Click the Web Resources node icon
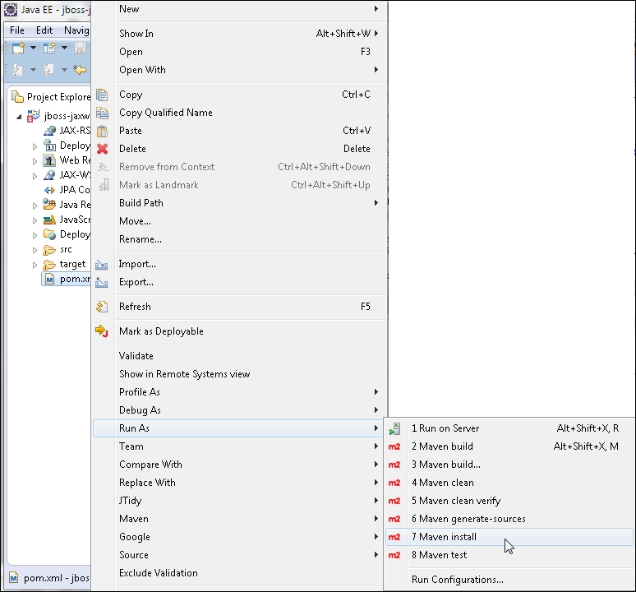 coord(49,160)
